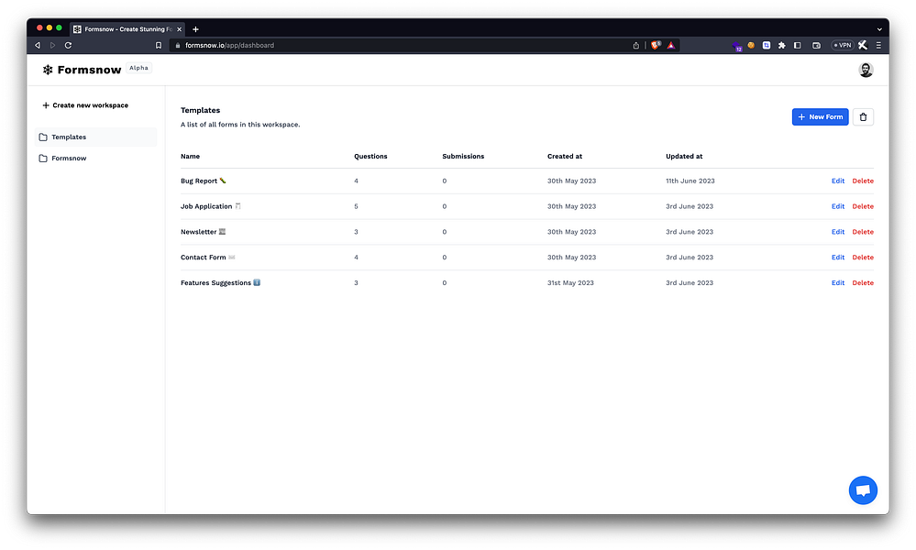The width and height of the screenshot is (916, 550).
Task: Click the share icon in address bar
Action: 636,45
